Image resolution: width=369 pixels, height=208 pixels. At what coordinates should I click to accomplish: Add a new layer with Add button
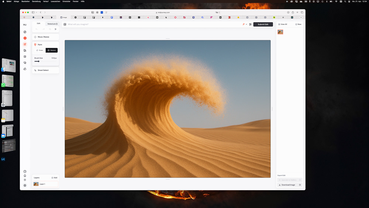coord(54,178)
